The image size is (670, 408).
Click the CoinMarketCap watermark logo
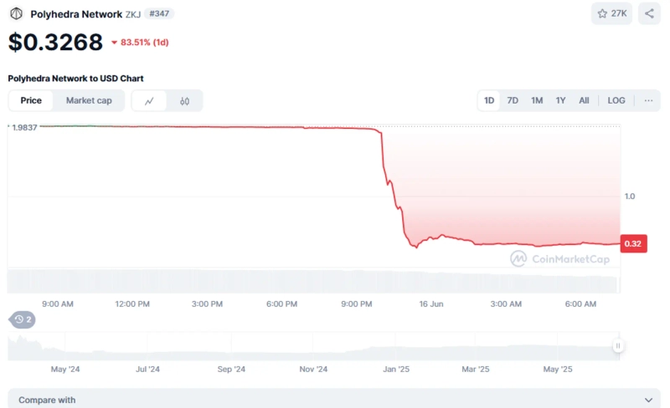(559, 259)
